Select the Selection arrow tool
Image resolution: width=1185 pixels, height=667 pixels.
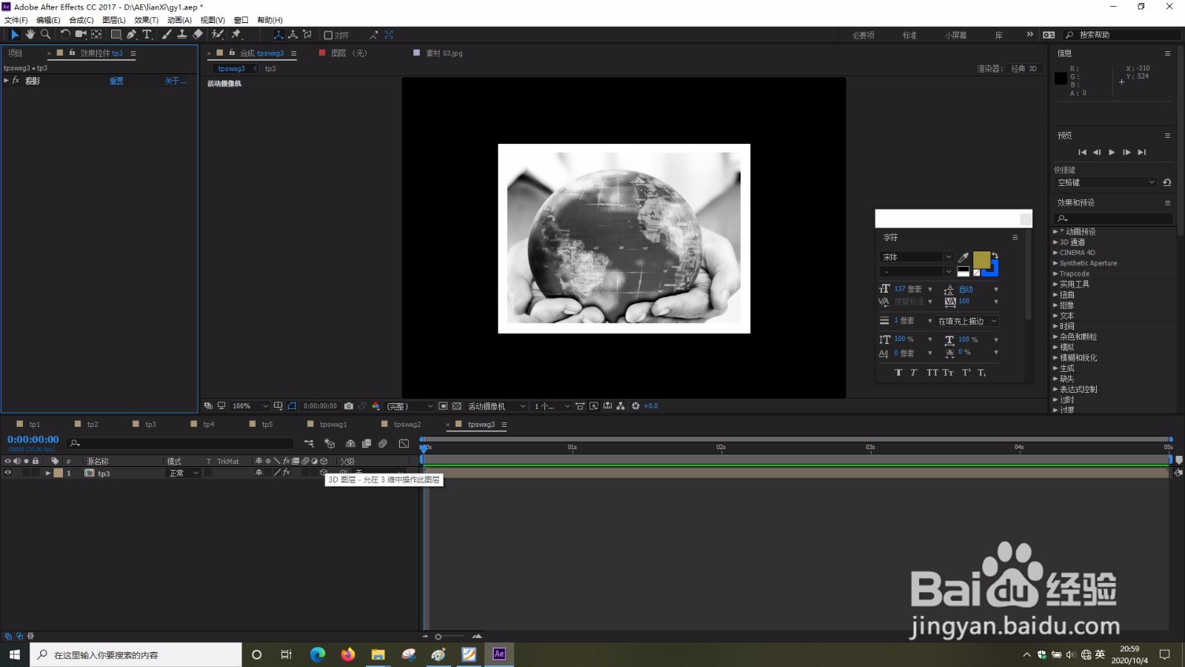(15, 34)
